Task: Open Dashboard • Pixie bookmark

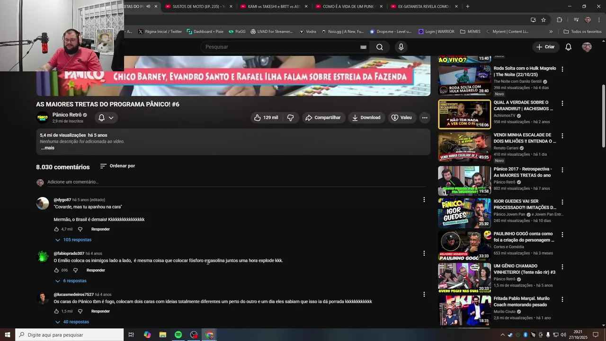Action: click(x=205, y=32)
